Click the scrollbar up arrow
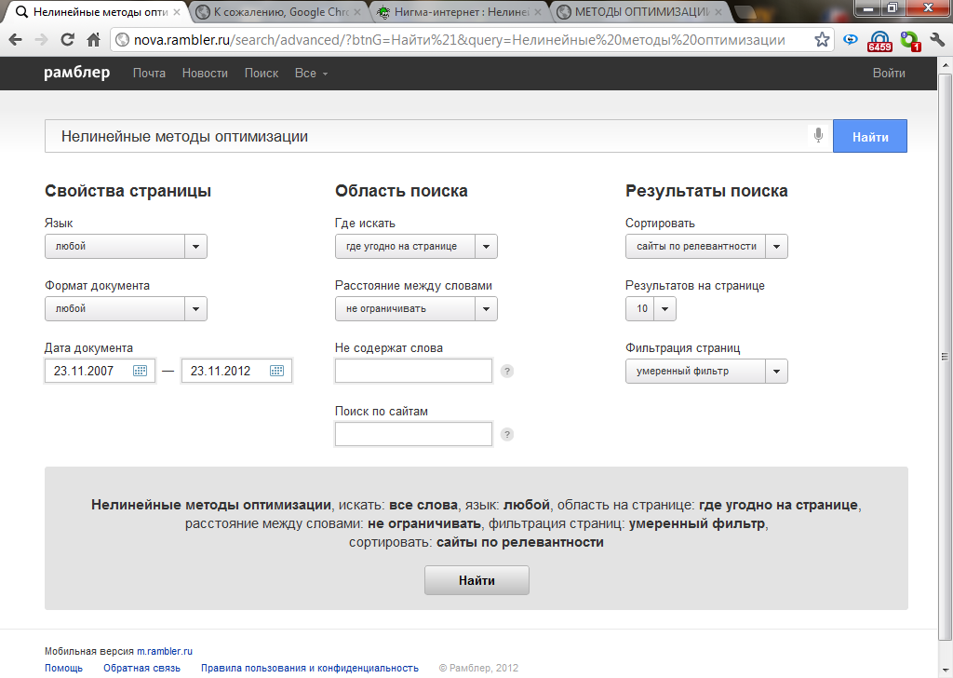The height and width of the screenshot is (678, 953). pos(946,64)
